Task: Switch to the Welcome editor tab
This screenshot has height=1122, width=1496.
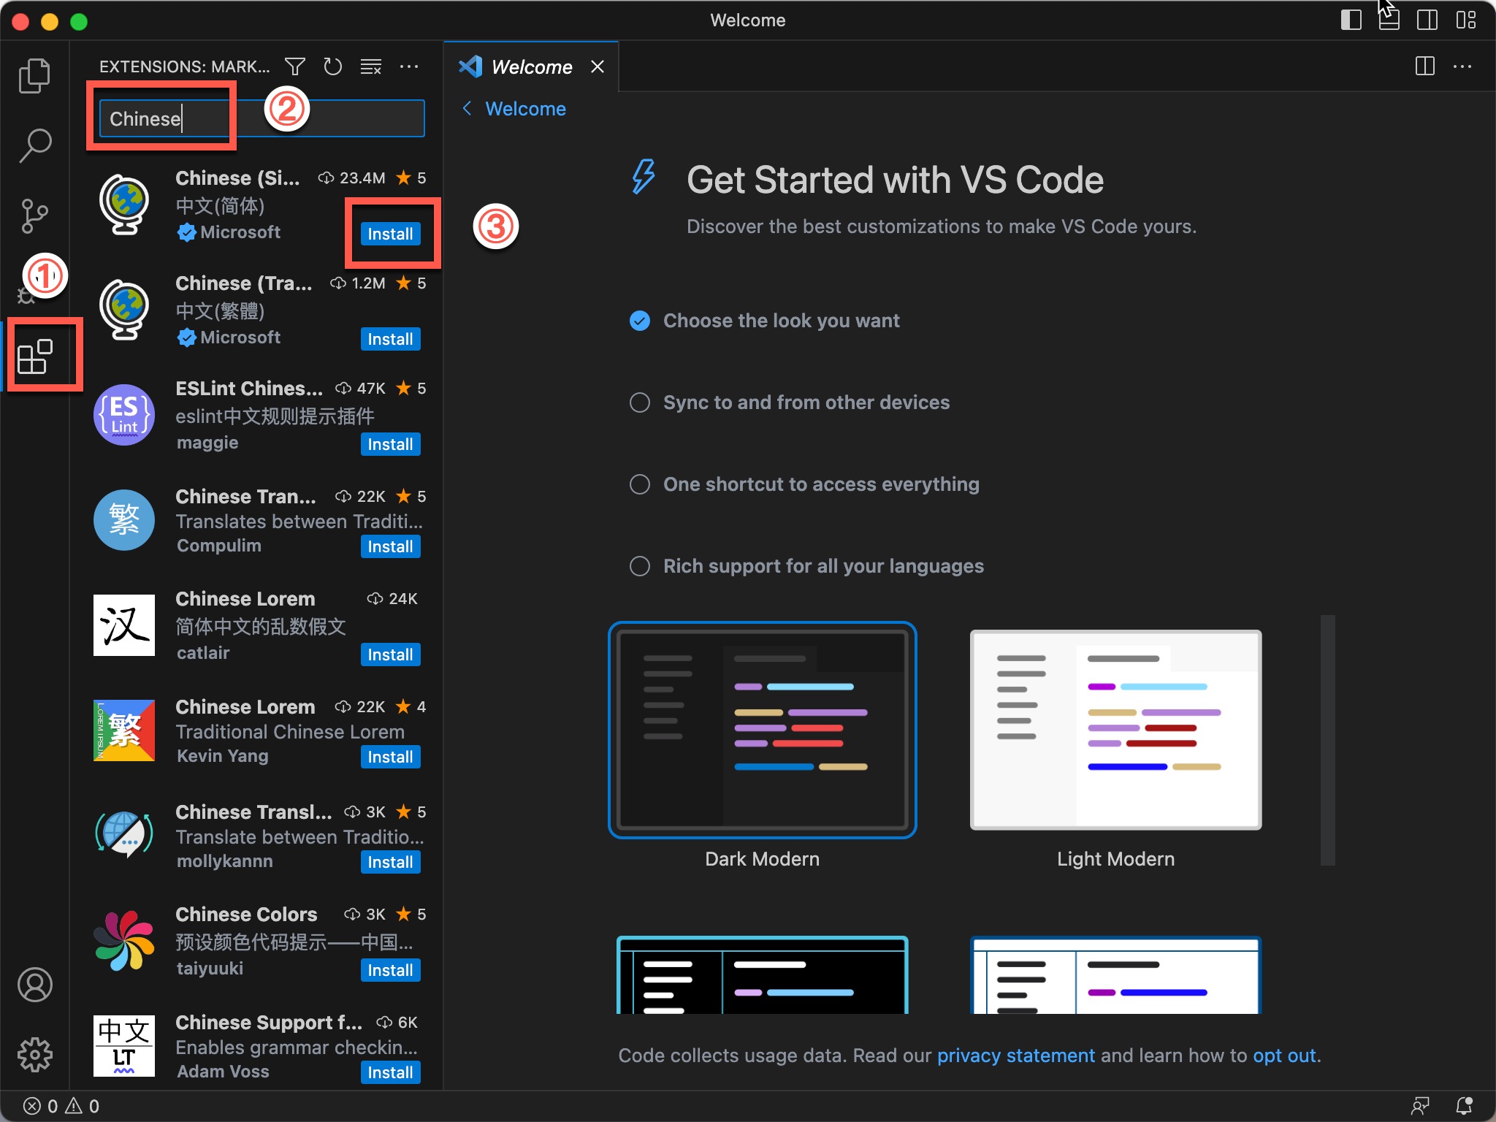Action: coord(531,67)
